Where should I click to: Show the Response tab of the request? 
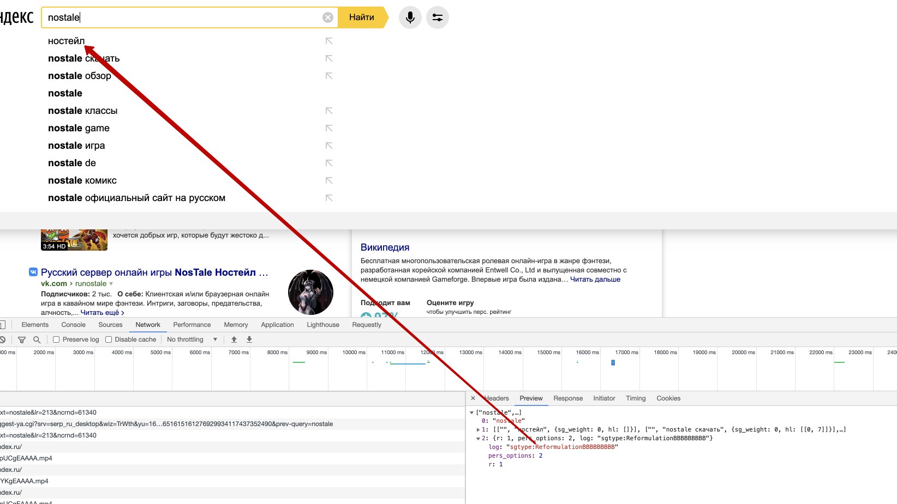tap(568, 398)
